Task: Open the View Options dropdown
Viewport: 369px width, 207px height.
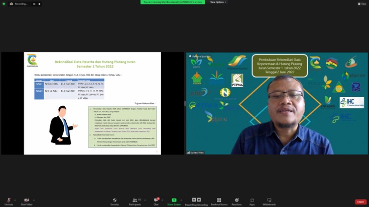Action: pos(217,2)
